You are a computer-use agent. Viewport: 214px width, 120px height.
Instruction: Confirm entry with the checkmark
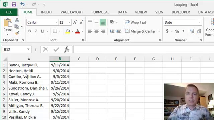(x=56, y=49)
